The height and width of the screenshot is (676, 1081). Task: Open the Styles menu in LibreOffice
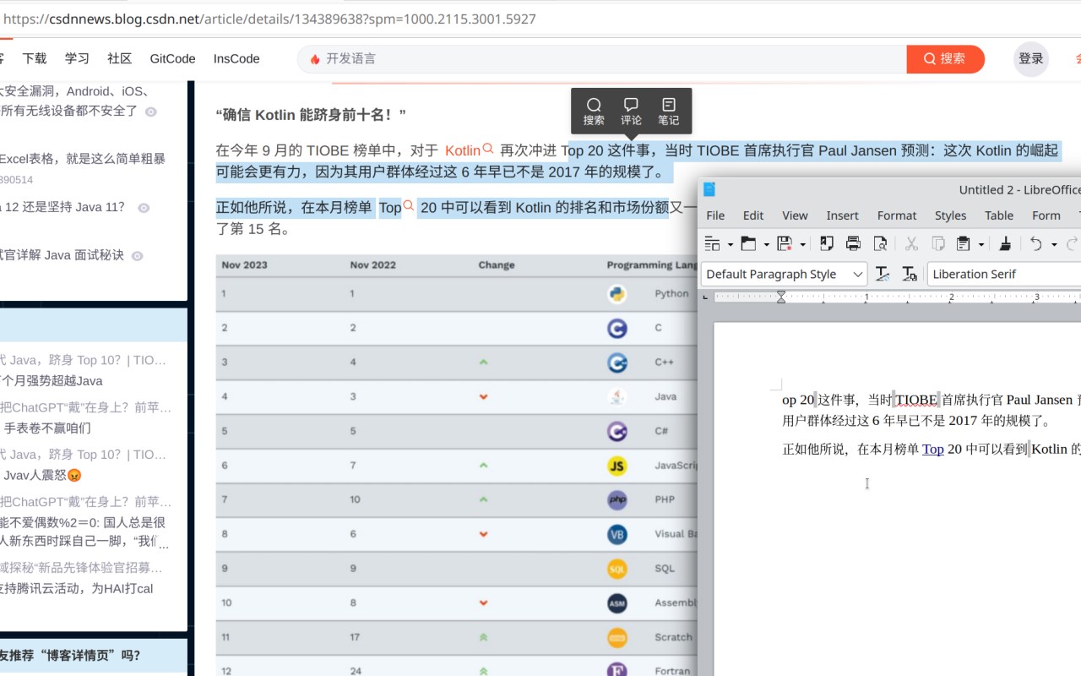click(950, 215)
